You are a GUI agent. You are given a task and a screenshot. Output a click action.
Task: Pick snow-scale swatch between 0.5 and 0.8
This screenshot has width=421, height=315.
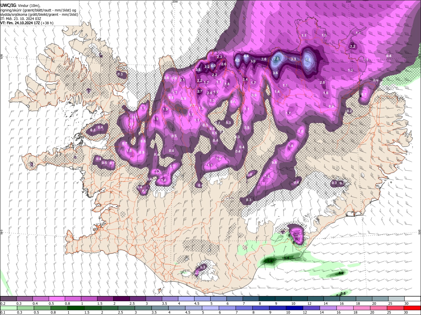point(57,299)
